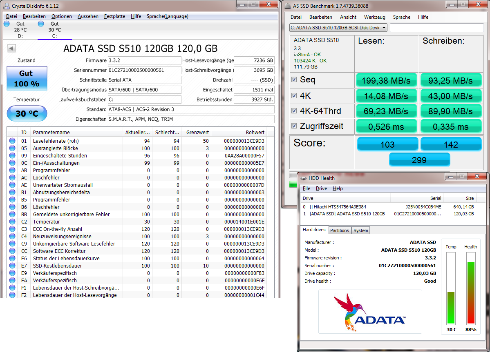Open Sprache(Language) menu in CrystalDiskInfo
The height and width of the screenshot is (352, 490).
[168, 16]
